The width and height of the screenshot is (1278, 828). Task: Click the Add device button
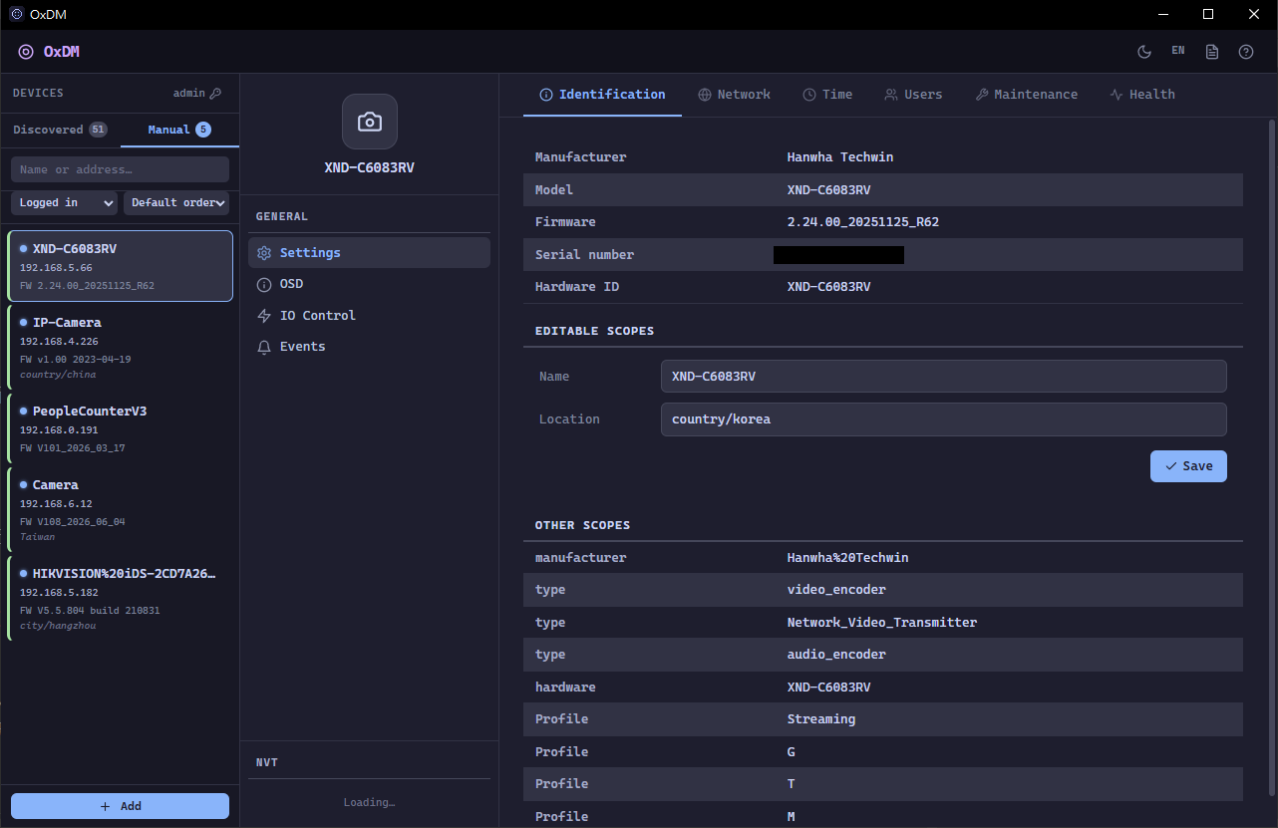coord(120,806)
